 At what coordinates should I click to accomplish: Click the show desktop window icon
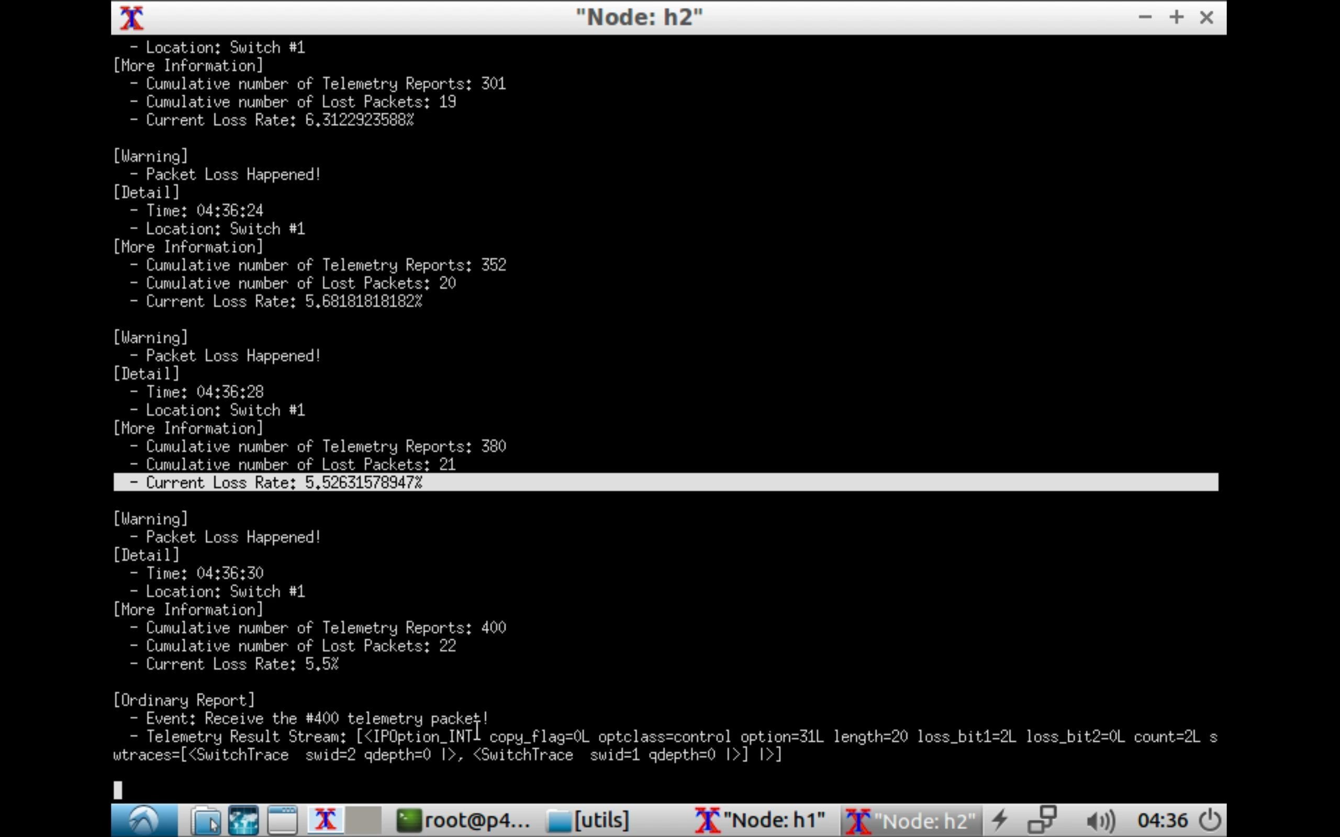[283, 820]
